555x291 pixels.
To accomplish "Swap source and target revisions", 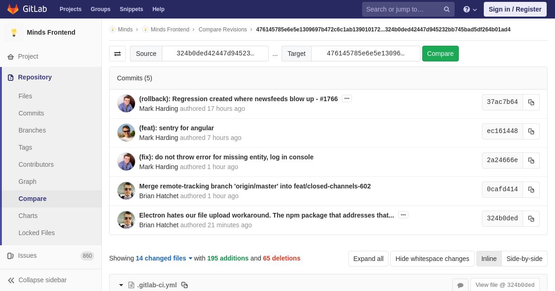I will click(117, 54).
